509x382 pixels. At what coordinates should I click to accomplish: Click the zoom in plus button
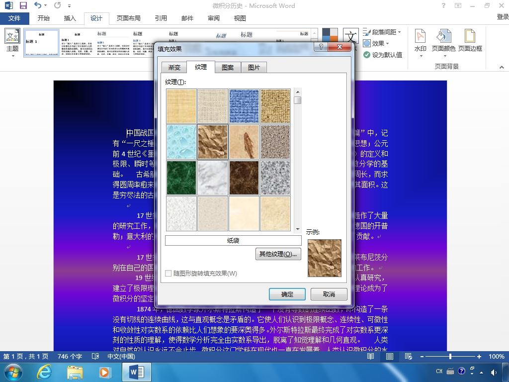pos(479,356)
